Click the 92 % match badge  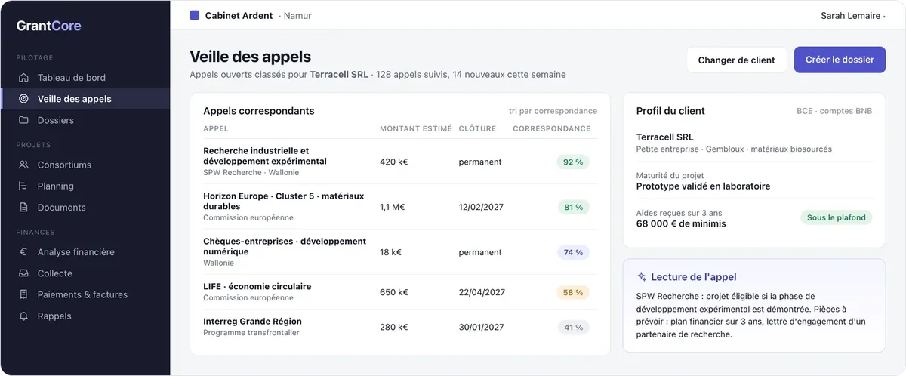(574, 162)
